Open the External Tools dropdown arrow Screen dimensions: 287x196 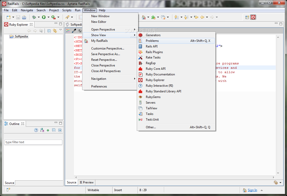(58, 17)
